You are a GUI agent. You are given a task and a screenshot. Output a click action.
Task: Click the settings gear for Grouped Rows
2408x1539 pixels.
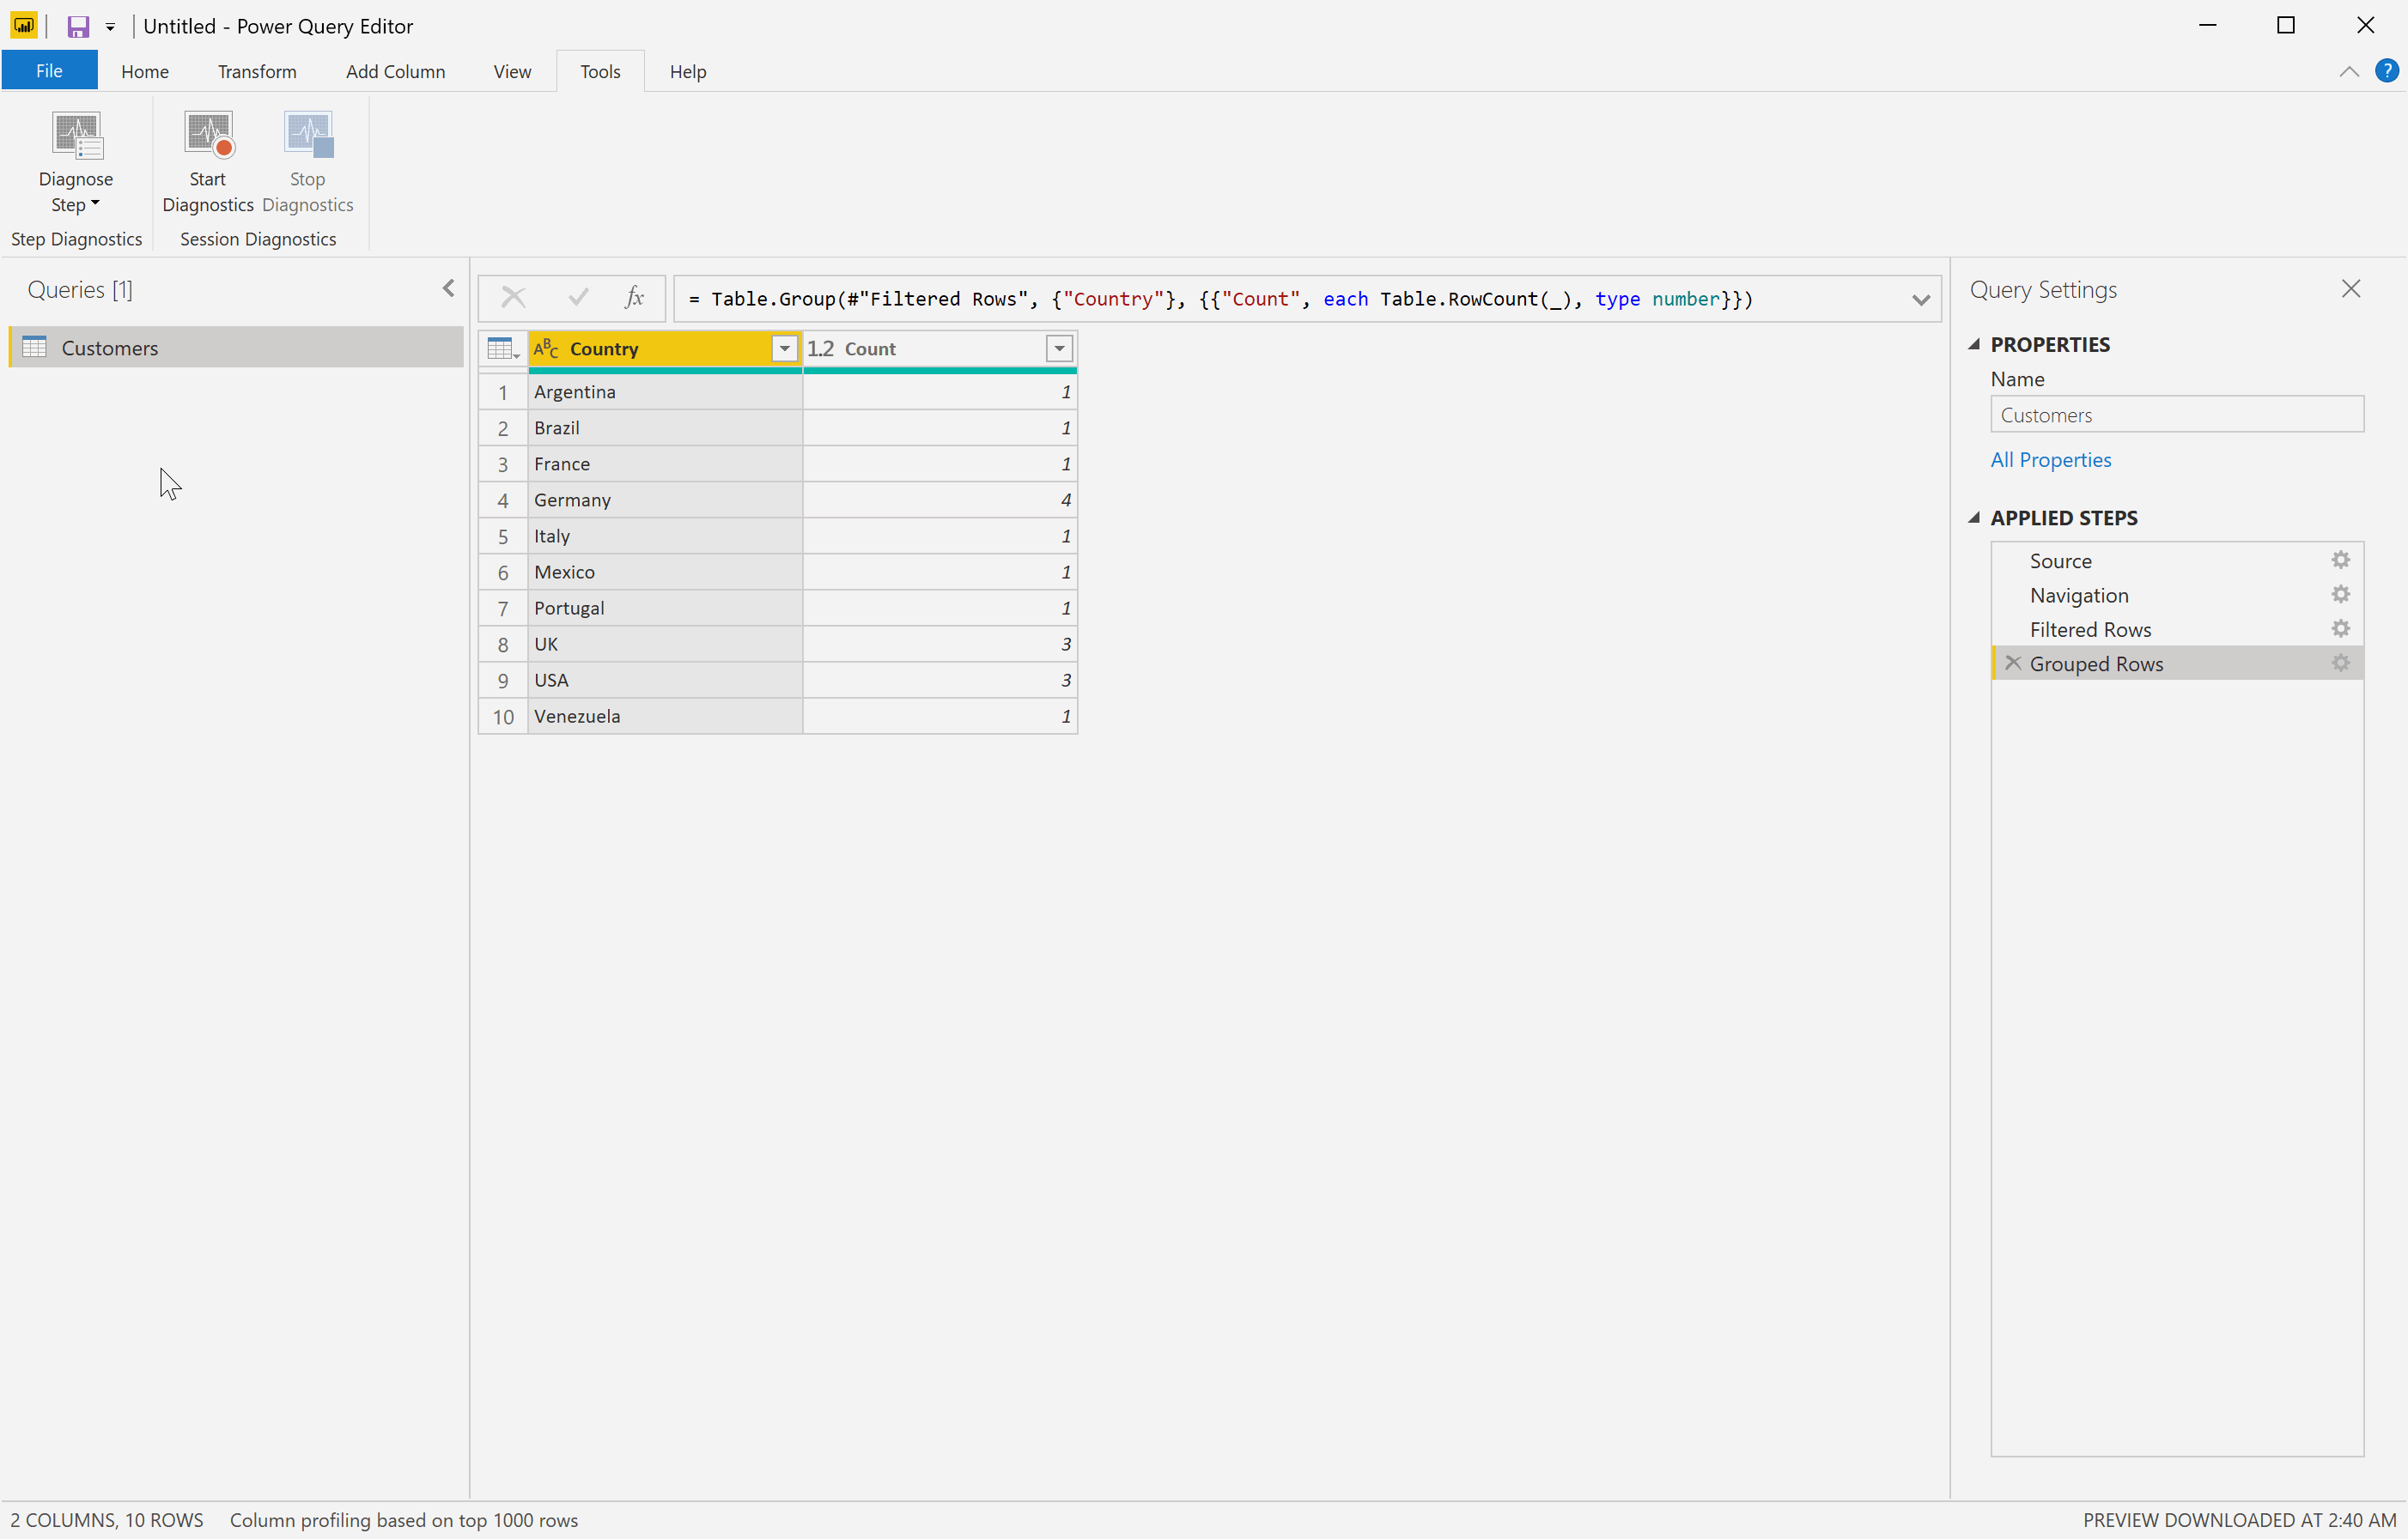click(2341, 663)
